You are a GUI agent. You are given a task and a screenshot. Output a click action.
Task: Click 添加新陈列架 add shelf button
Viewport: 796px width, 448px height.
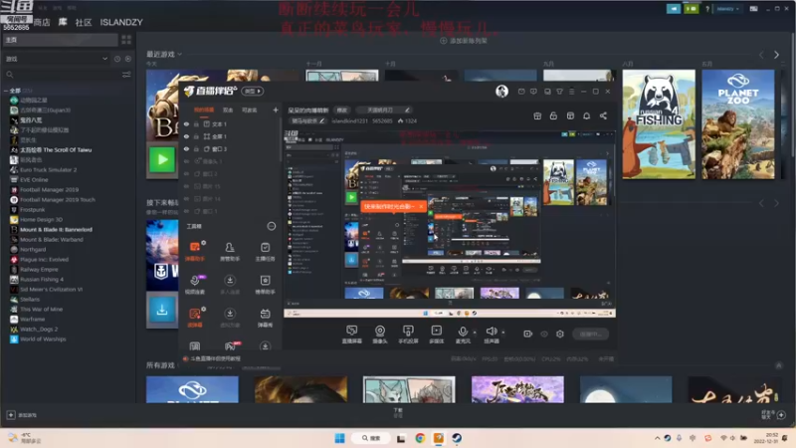coord(464,41)
